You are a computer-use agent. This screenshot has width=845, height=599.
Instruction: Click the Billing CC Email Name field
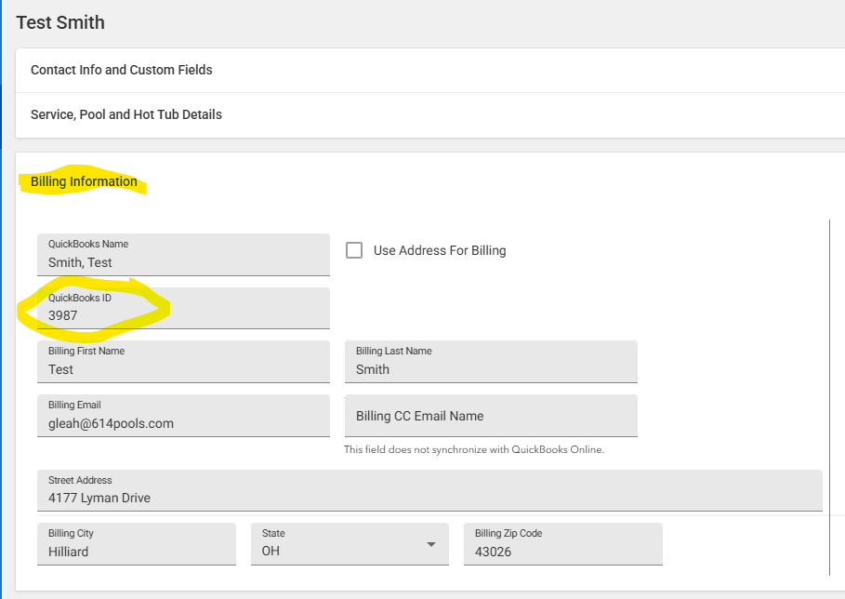tap(490, 416)
